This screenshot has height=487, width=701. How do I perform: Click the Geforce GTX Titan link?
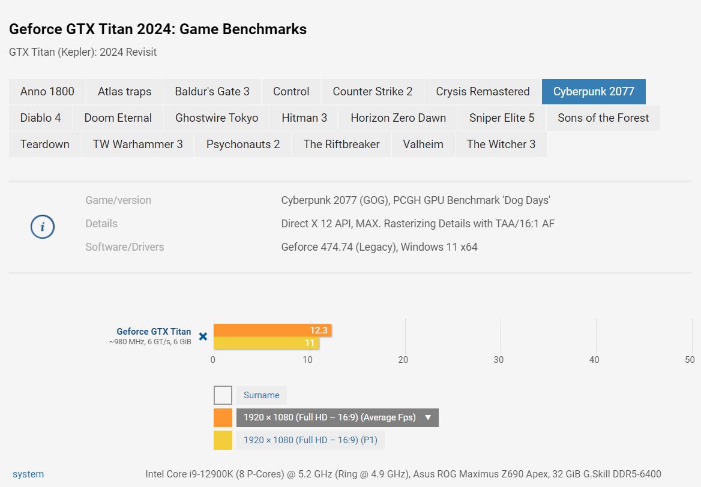(154, 332)
